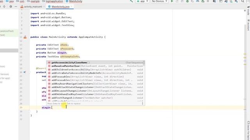Click line number 31 in gutter
The image size is (250, 140).
click(21, 115)
